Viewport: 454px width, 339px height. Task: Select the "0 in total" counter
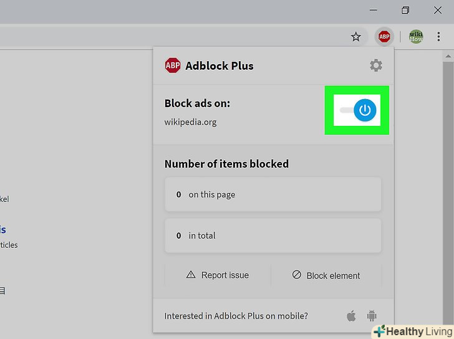point(273,236)
